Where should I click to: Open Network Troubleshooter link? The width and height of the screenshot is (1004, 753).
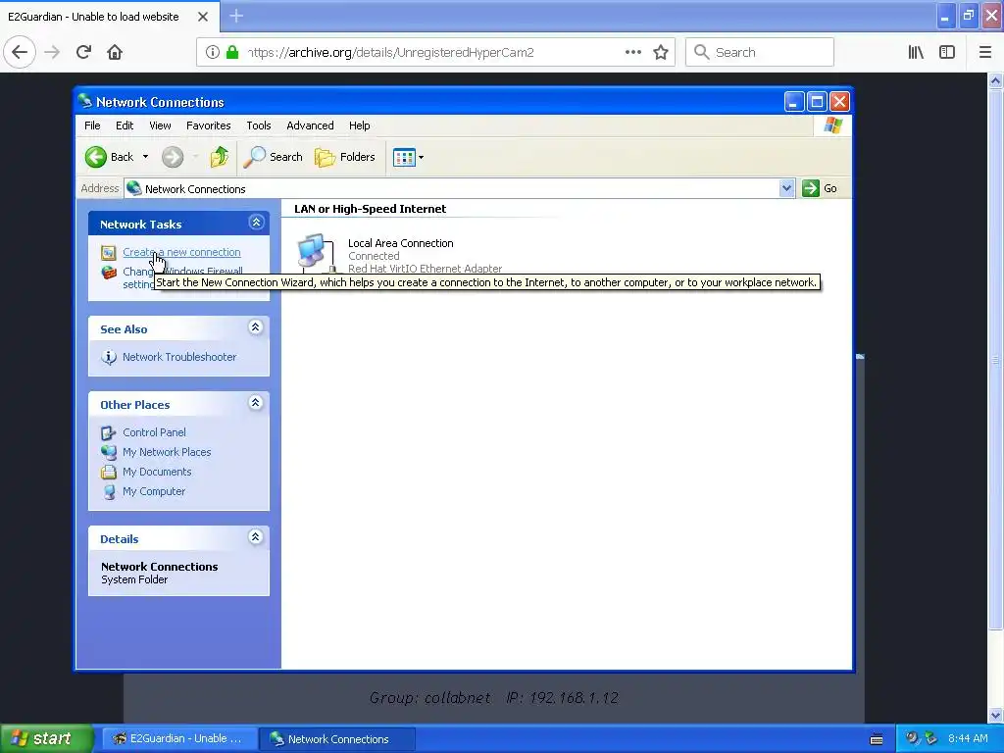[x=179, y=357]
